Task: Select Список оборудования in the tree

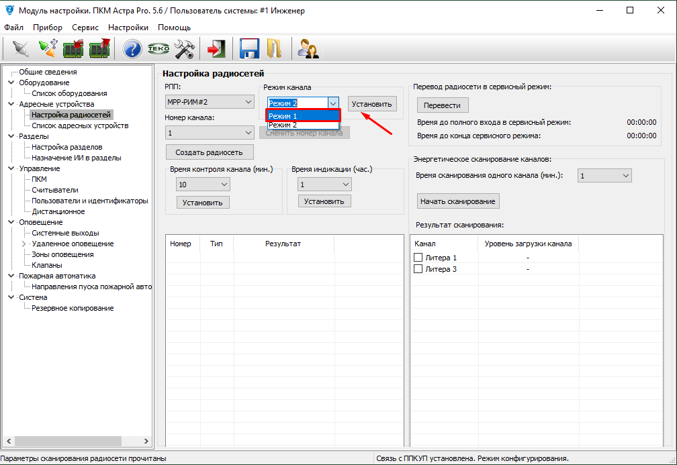Action: [x=69, y=93]
